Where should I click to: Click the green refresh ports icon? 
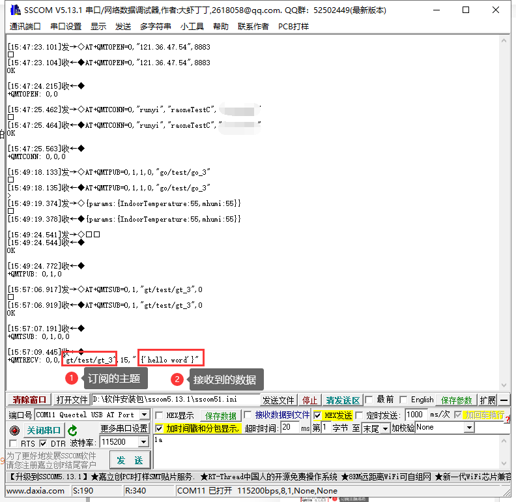[x=72, y=430]
